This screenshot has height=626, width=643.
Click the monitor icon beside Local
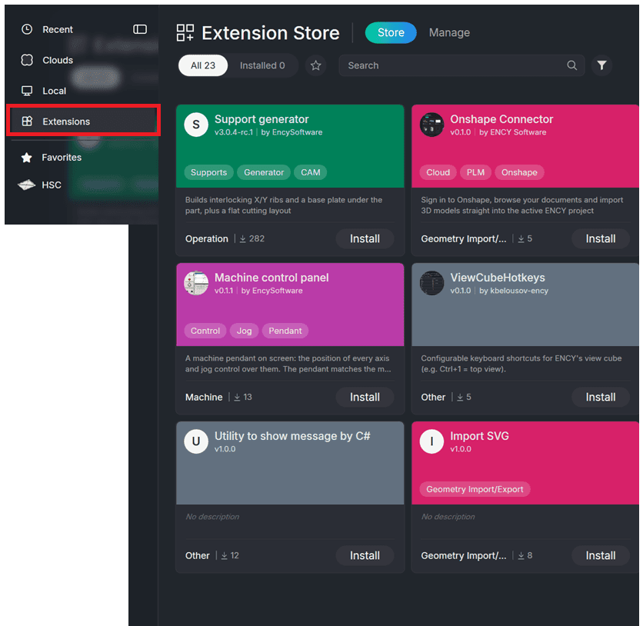[27, 91]
